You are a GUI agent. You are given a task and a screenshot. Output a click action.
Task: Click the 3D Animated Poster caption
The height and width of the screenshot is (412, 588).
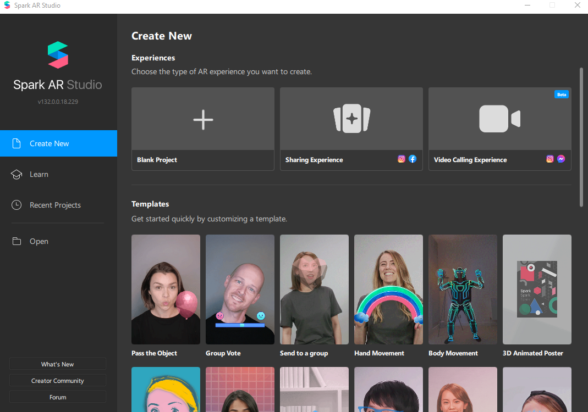click(x=533, y=353)
